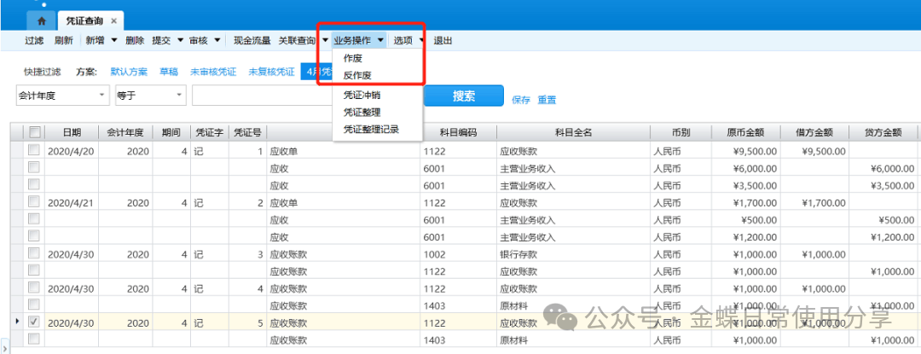
Task: Open the 等于 operator dropdown
Action: (179, 96)
